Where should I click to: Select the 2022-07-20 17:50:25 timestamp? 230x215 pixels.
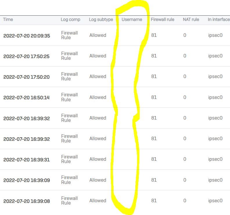click(26, 56)
